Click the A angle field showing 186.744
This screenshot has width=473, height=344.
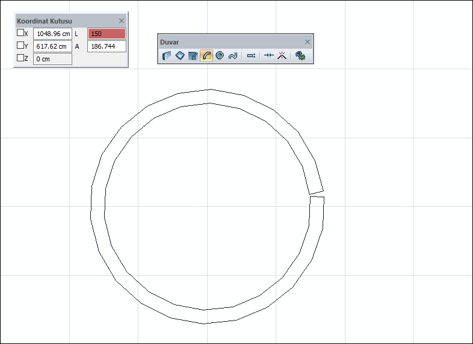click(107, 46)
